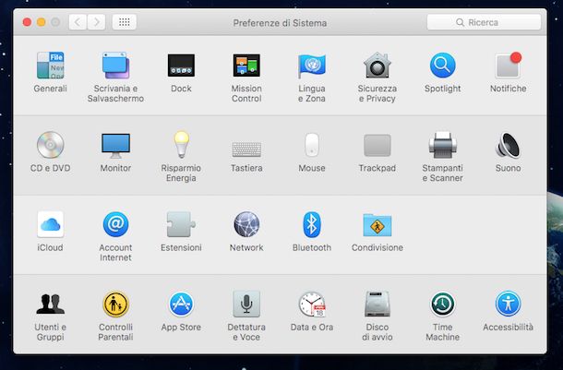563x370 pixels.
Task: Click the show all grid button
Action: point(125,22)
